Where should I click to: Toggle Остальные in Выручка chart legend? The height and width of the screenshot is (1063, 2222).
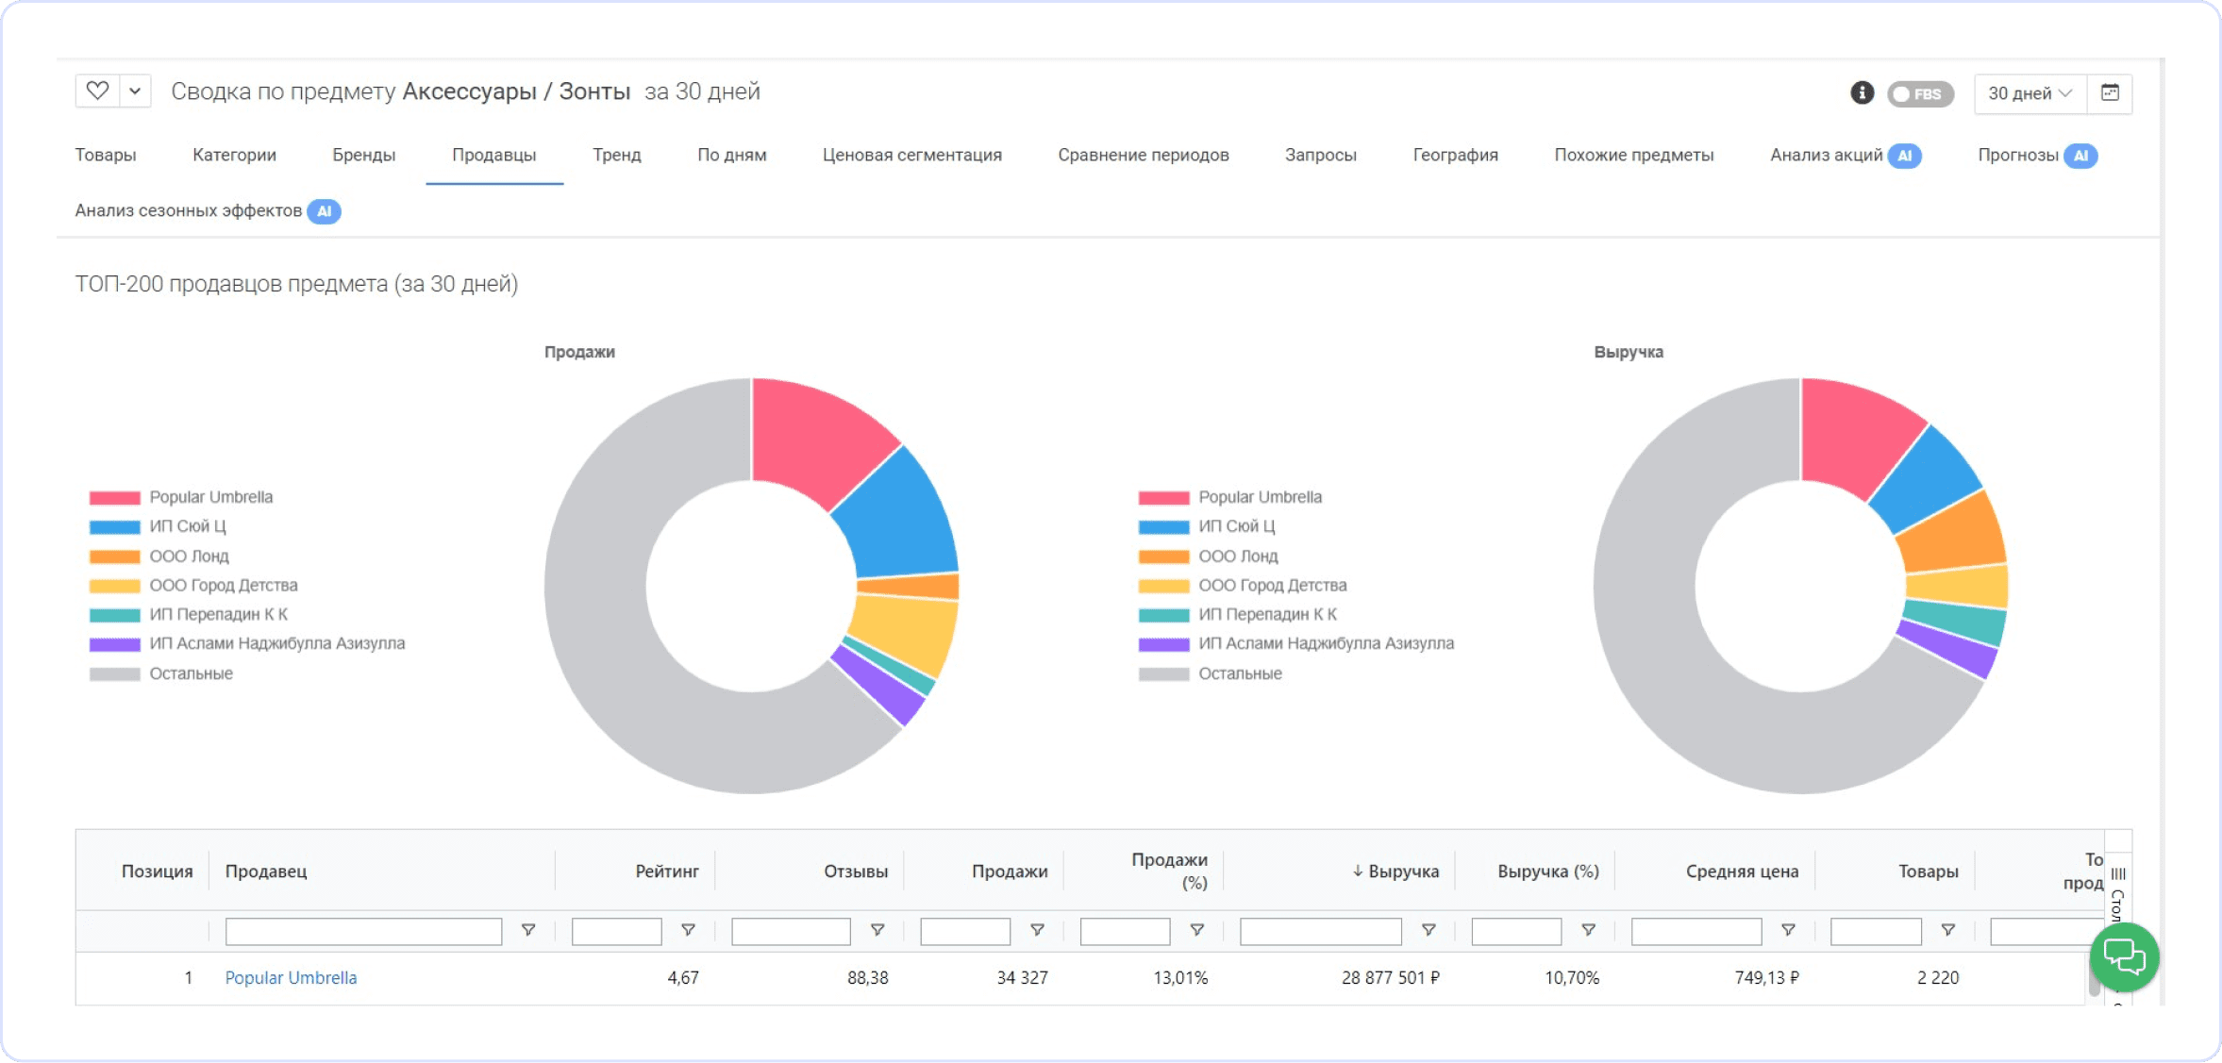(x=1239, y=673)
